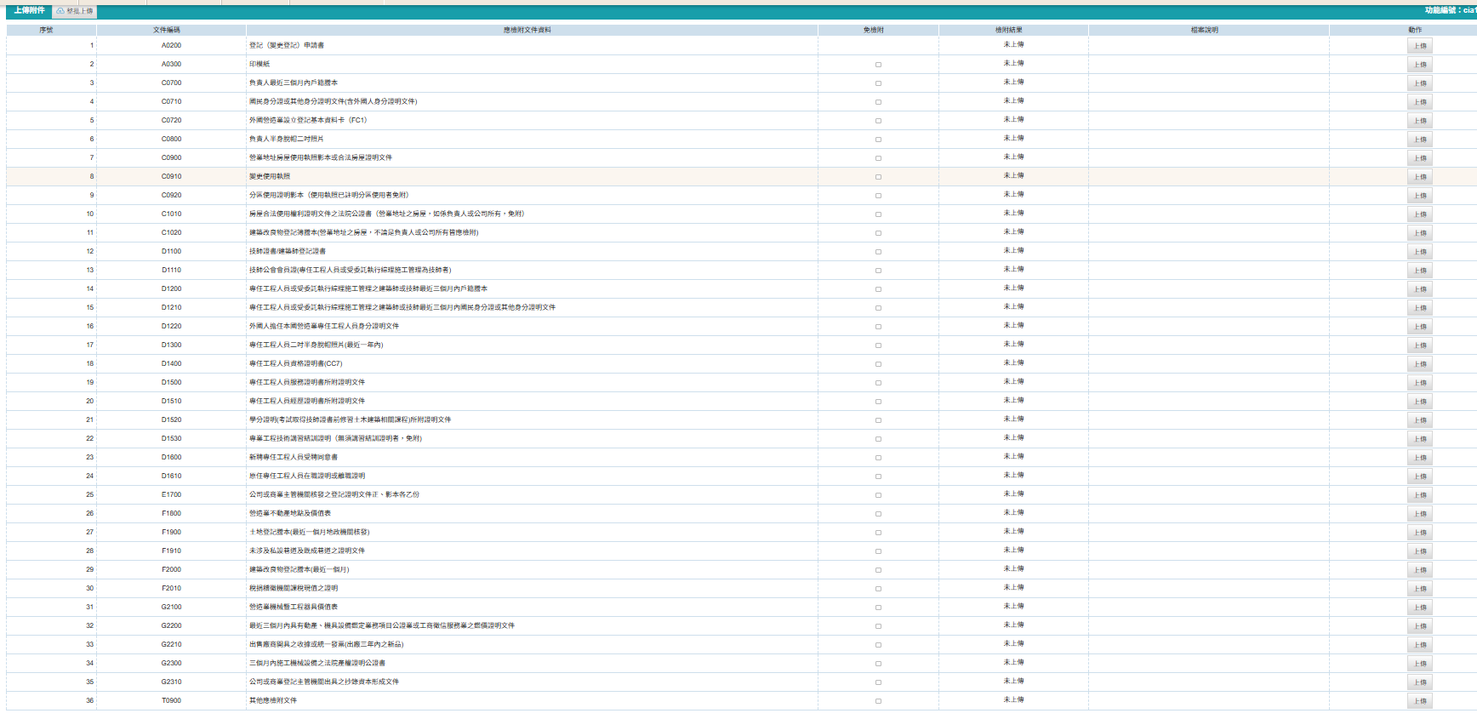This screenshot has height=719, width=1477.
Task: Click the cloud icon on 整批上傳
Action: (60, 11)
